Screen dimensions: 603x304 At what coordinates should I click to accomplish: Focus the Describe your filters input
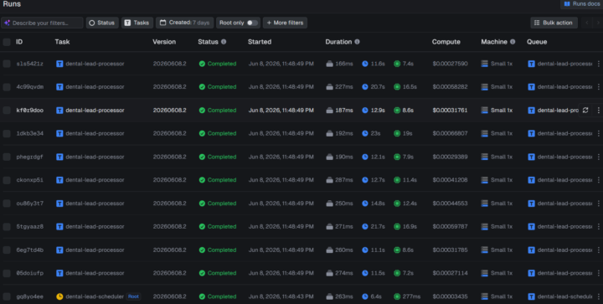[42, 23]
